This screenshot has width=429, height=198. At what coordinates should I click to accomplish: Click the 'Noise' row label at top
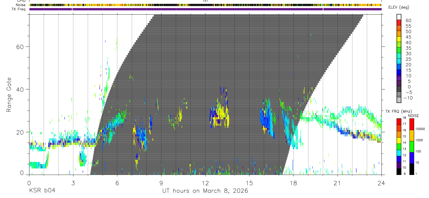[x=21, y=5]
